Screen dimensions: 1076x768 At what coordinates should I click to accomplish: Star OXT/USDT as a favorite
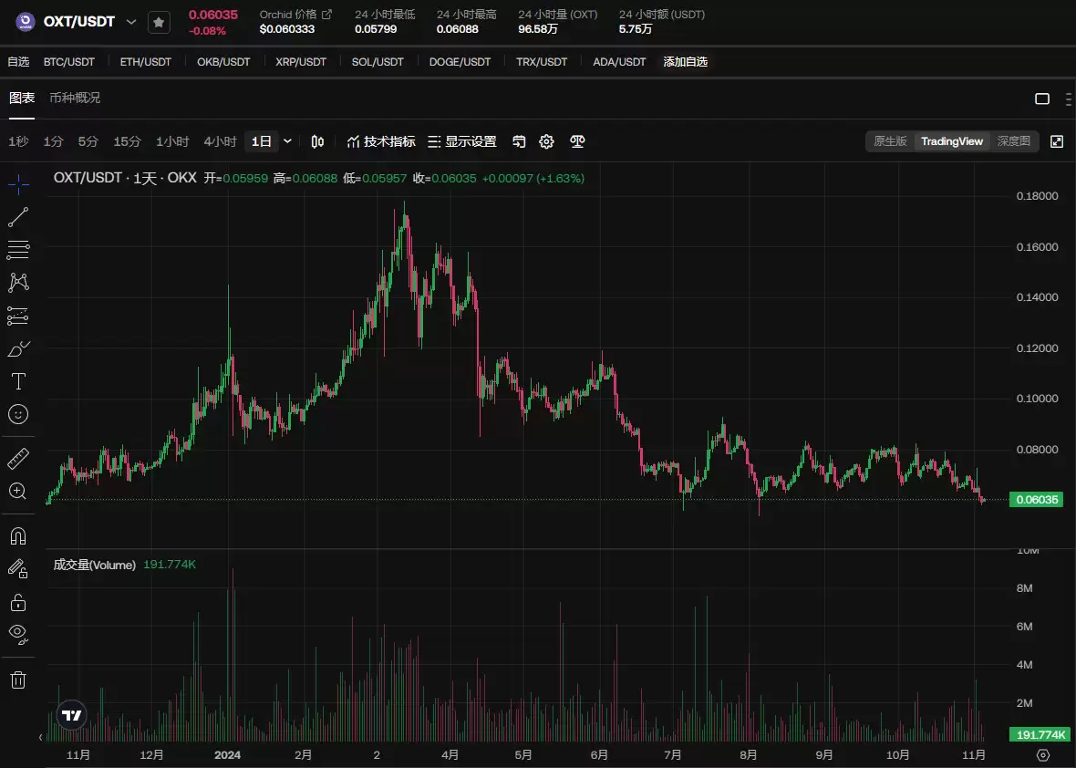click(159, 22)
